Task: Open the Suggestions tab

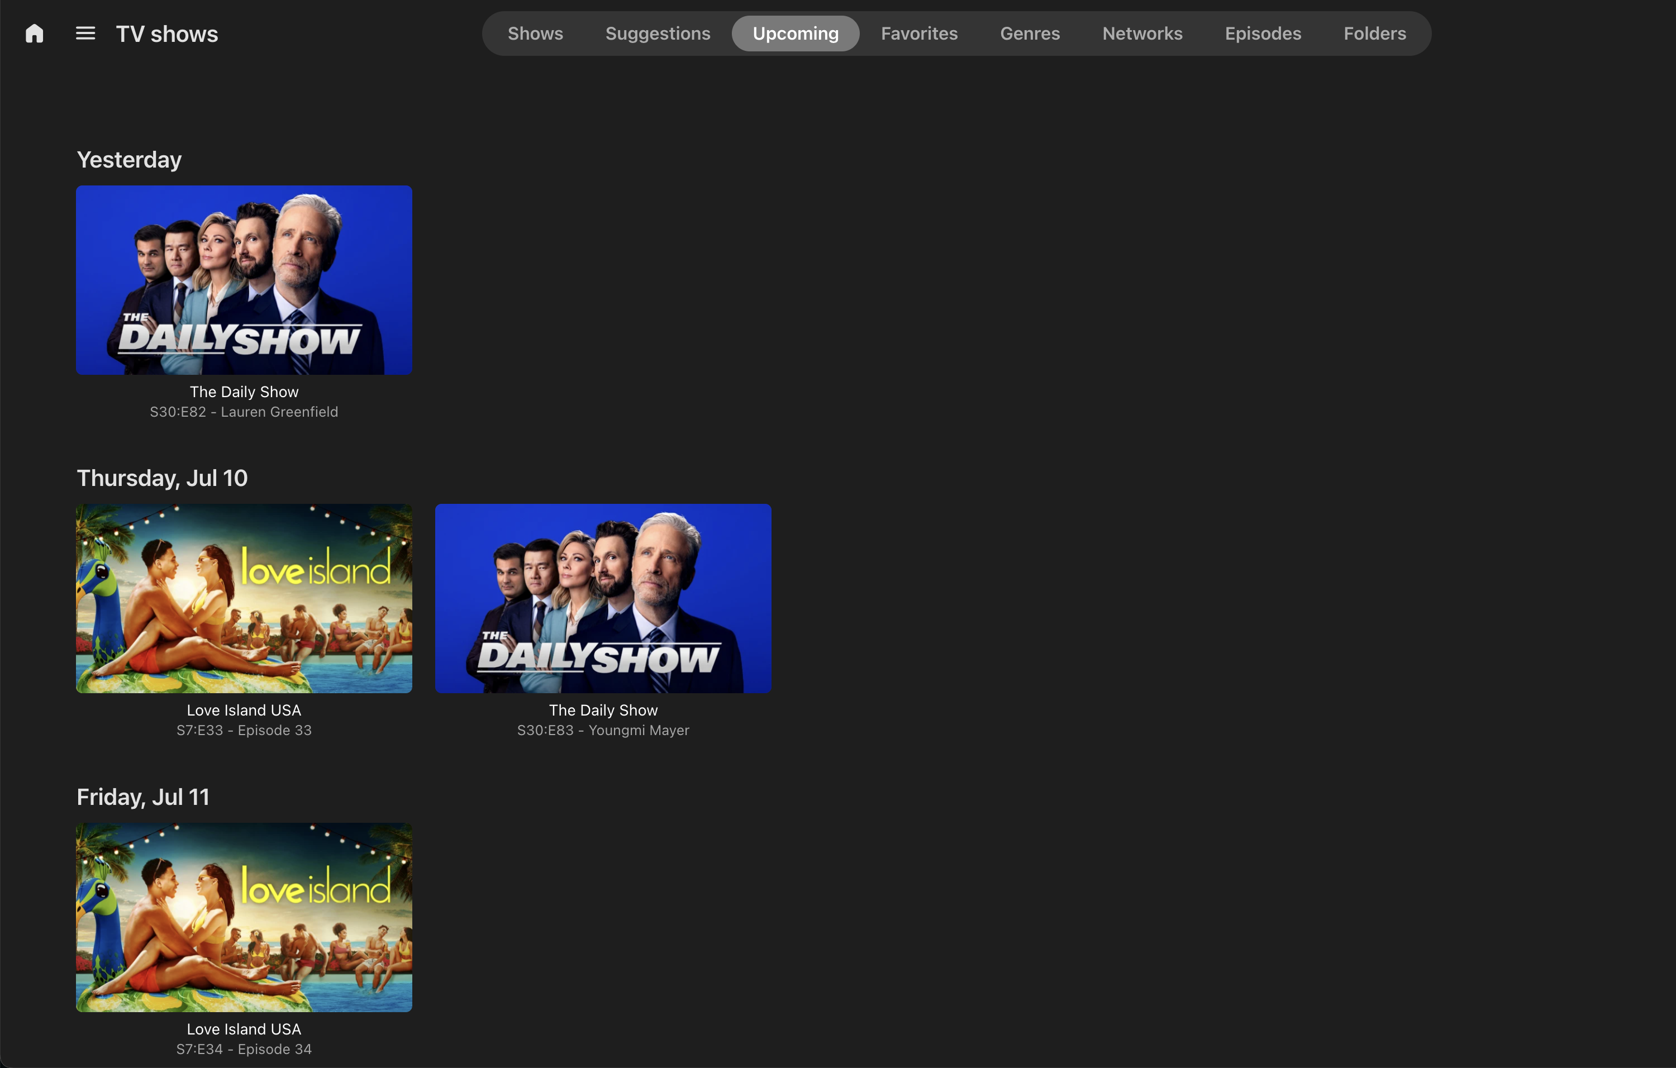Action: (657, 34)
